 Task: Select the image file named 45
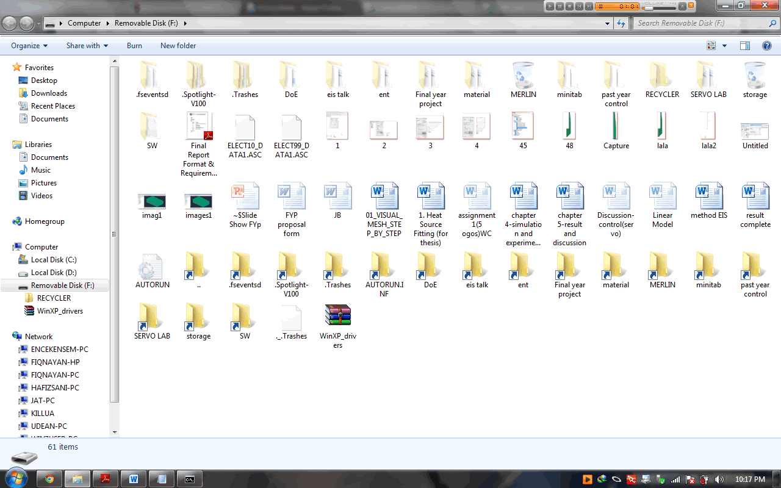tap(523, 126)
